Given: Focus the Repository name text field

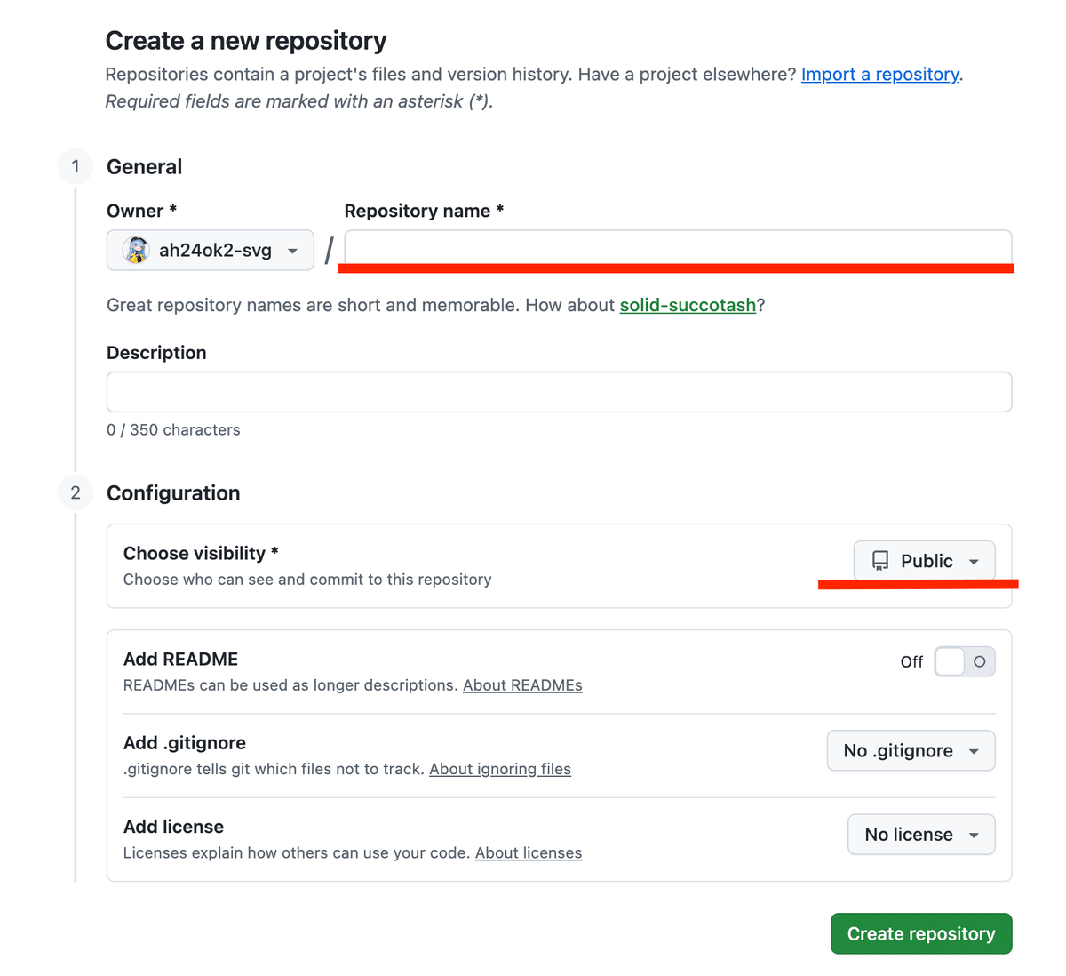Looking at the screenshot, I should (x=678, y=248).
